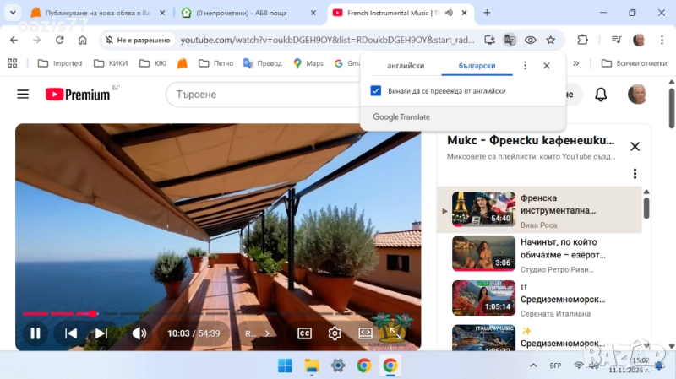The image size is (676, 379).
Task: Bookmark this page with the star icon
Action: pos(551,40)
